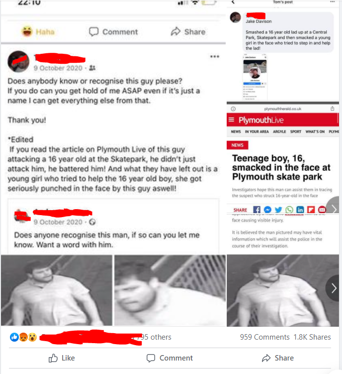Click the top Share button
The height and width of the screenshot is (374, 342).
[x=188, y=32]
